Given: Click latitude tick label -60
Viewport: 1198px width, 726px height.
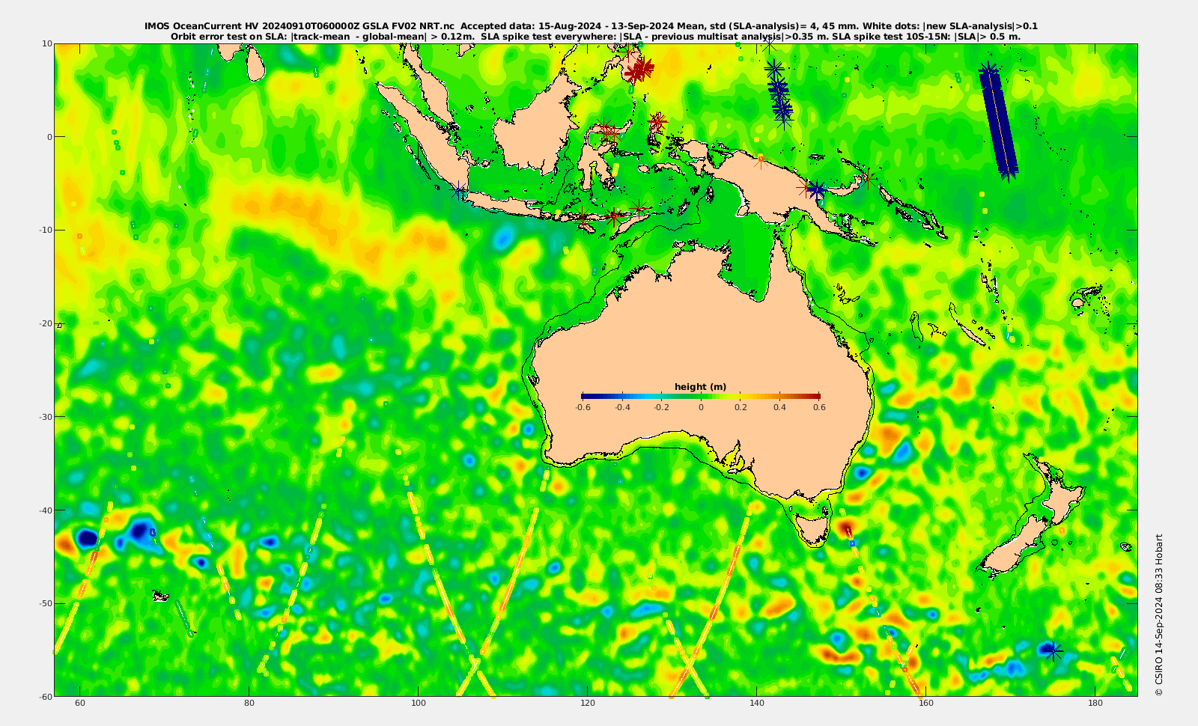Looking at the screenshot, I should (45, 696).
